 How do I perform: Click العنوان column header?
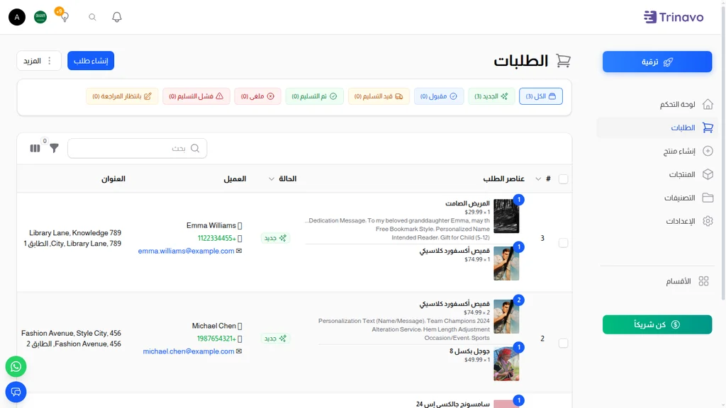click(x=113, y=179)
